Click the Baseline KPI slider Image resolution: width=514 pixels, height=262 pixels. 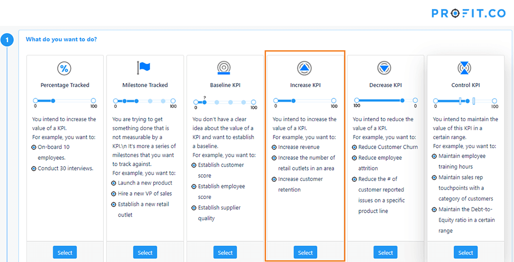(x=225, y=102)
